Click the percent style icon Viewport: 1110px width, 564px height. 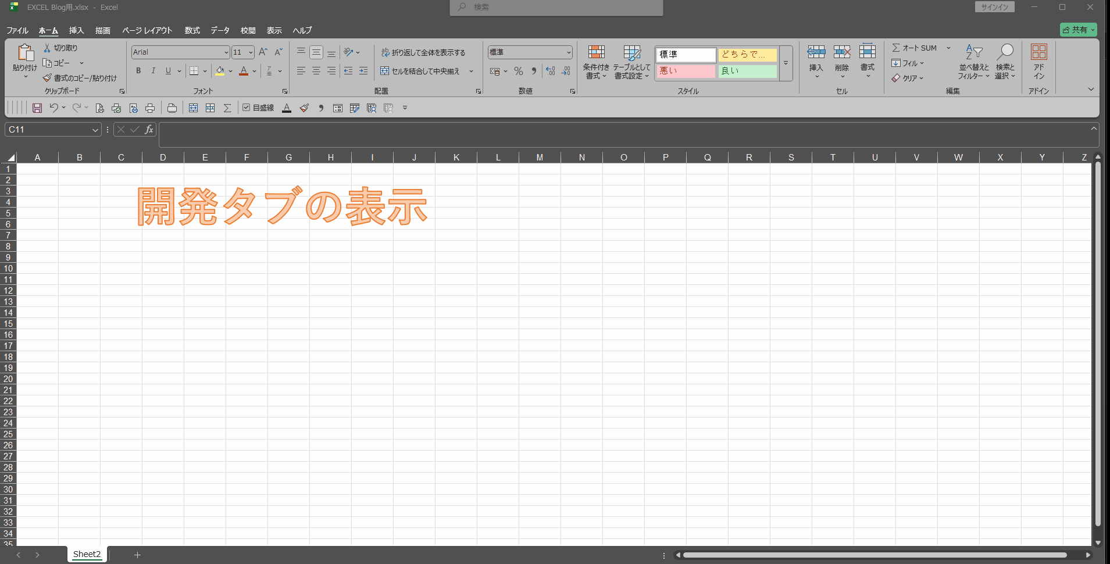(x=518, y=71)
